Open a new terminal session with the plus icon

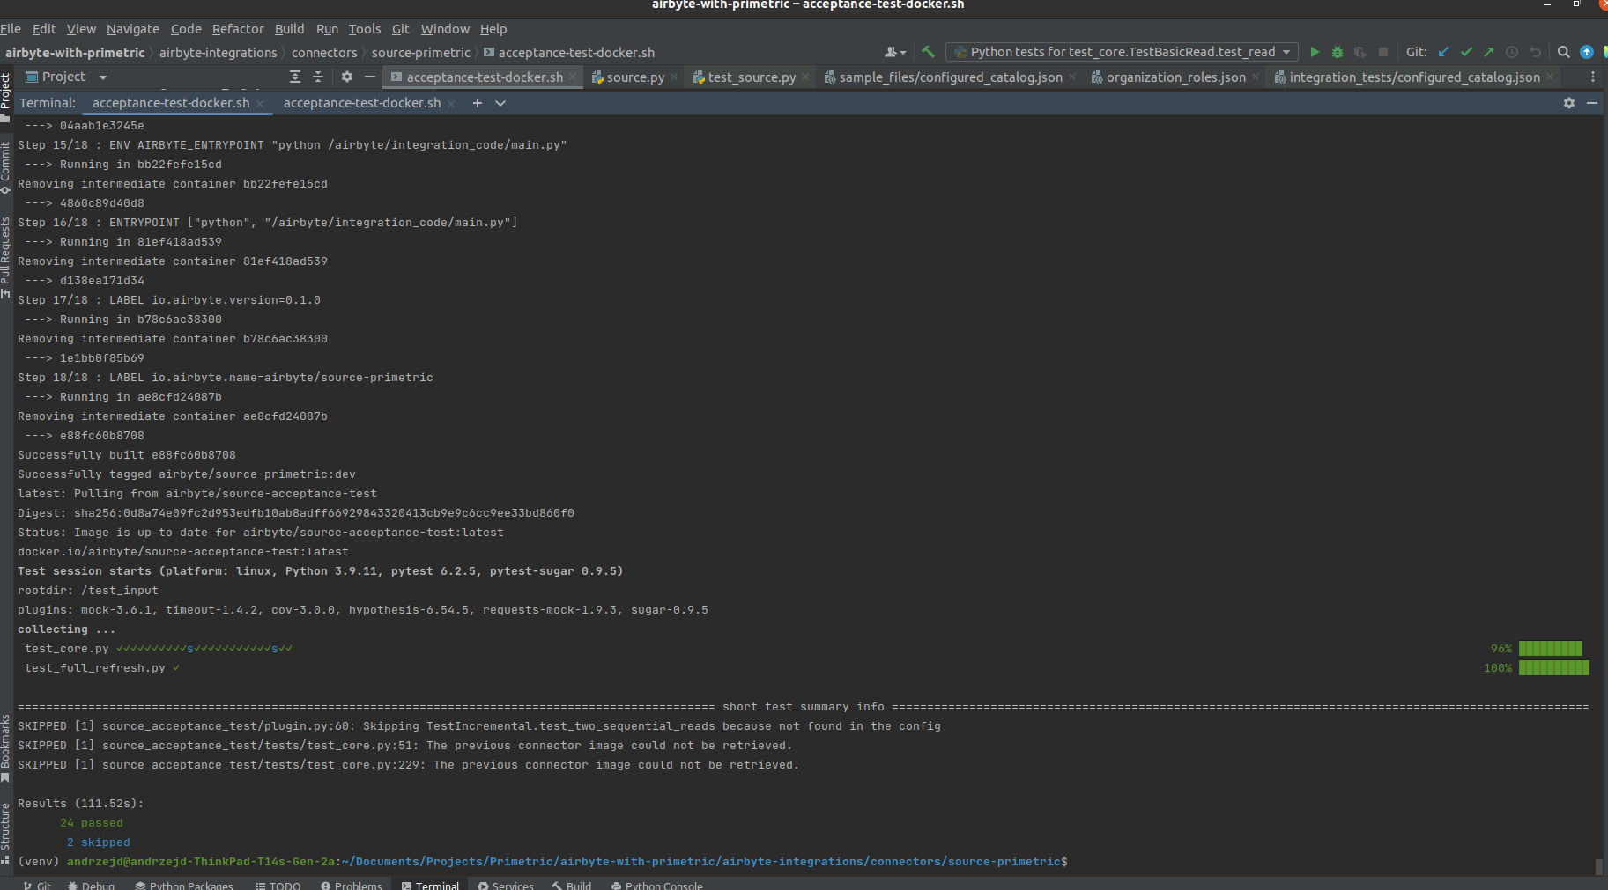pyautogui.click(x=478, y=103)
